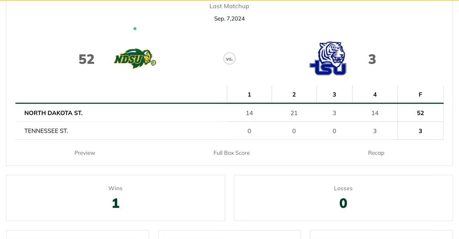
Task: Click the fourth quarter column header
Action: (x=375, y=94)
